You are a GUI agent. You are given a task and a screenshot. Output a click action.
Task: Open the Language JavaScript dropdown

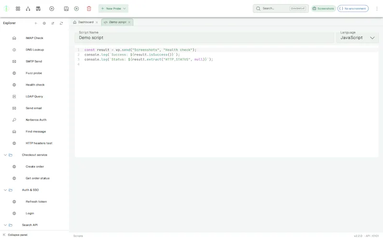coord(357,37)
